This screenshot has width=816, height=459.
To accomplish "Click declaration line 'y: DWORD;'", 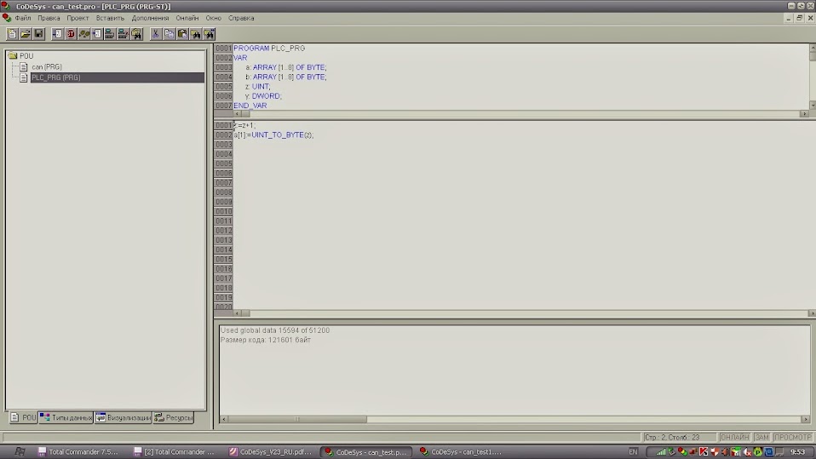I will coord(263,95).
